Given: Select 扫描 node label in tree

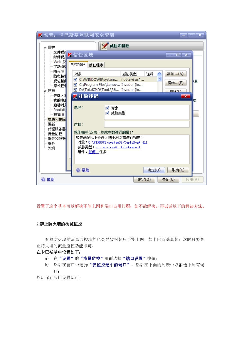Looking at the screenshot, I should click(x=51, y=91).
